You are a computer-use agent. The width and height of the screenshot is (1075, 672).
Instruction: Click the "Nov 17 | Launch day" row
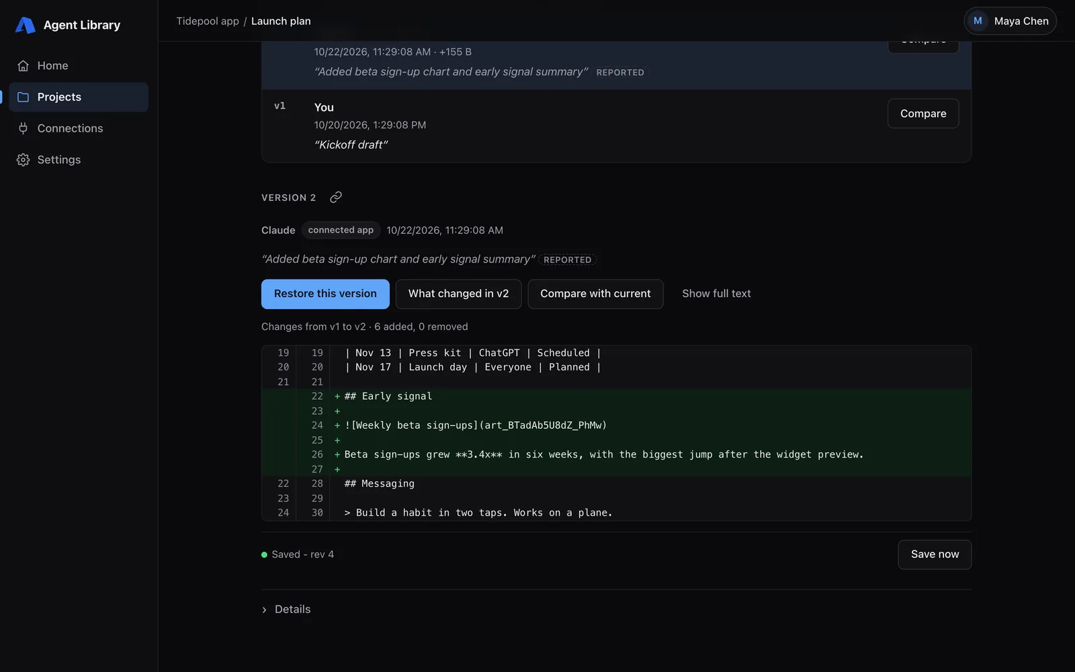[x=616, y=367]
